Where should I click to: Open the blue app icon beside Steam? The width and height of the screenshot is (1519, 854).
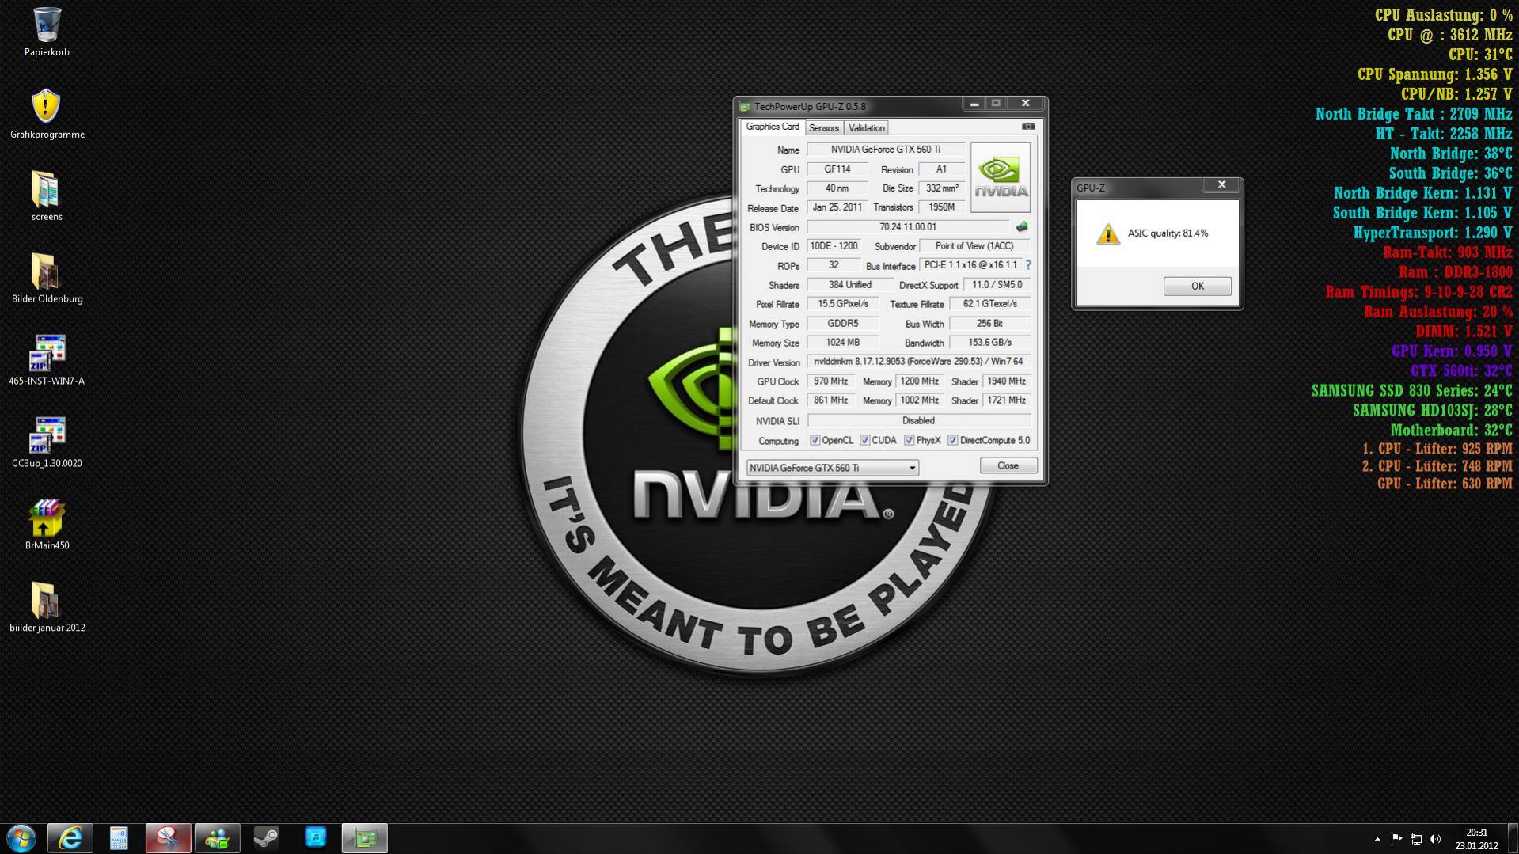(315, 837)
